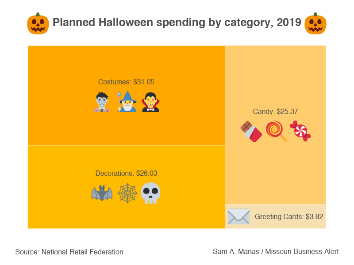
Task: Click the Costumes: $31.05 label
Action: tap(126, 82)
